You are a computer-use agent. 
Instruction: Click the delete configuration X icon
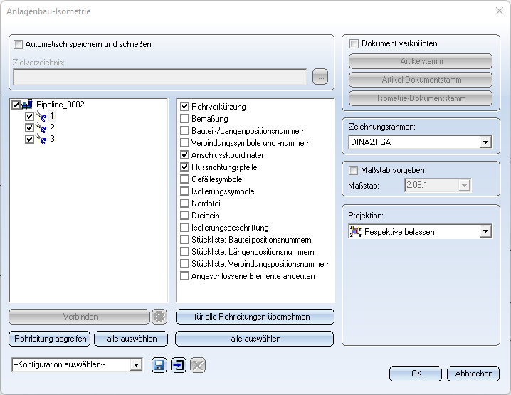coord(198,365)
